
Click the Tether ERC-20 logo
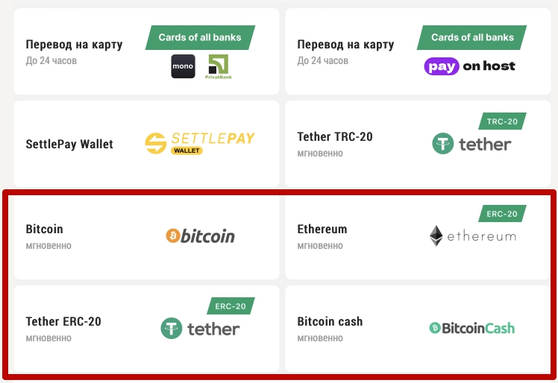tap(200, 328)
